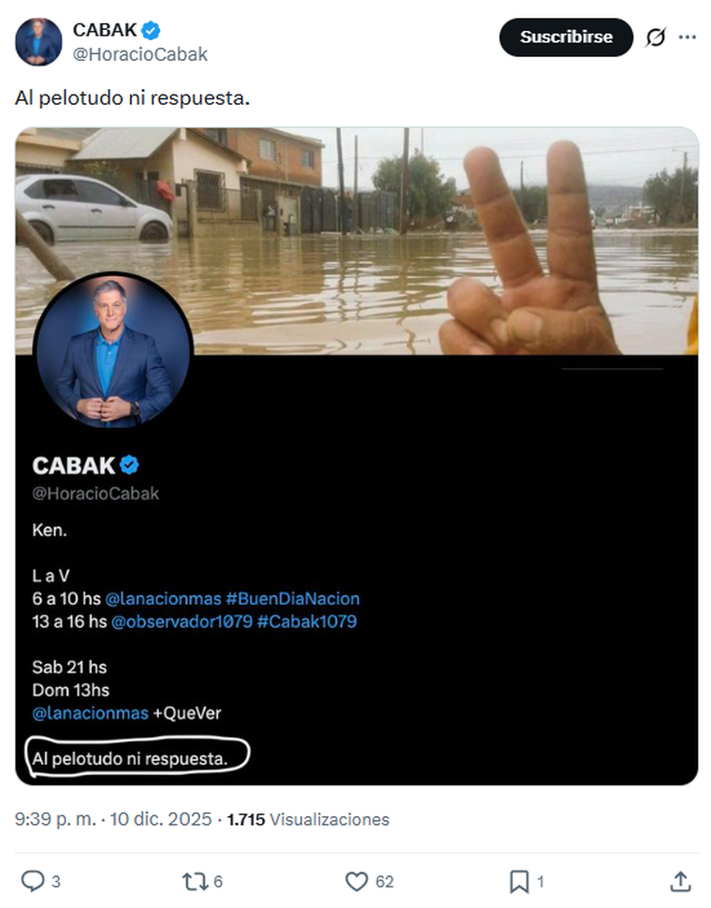Click the repost icon below the image
The height and width of the screenshot is (908, 711).
click(194, 880)
